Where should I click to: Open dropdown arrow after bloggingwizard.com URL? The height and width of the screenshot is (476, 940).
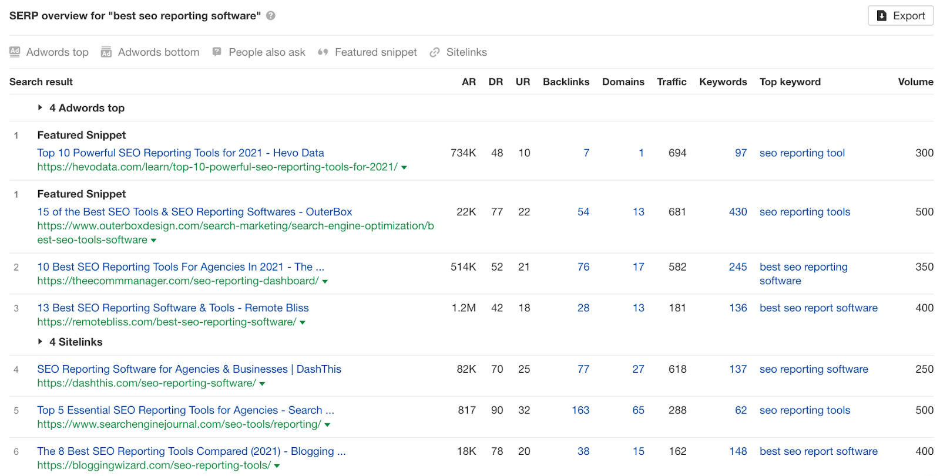pos(277,466)
